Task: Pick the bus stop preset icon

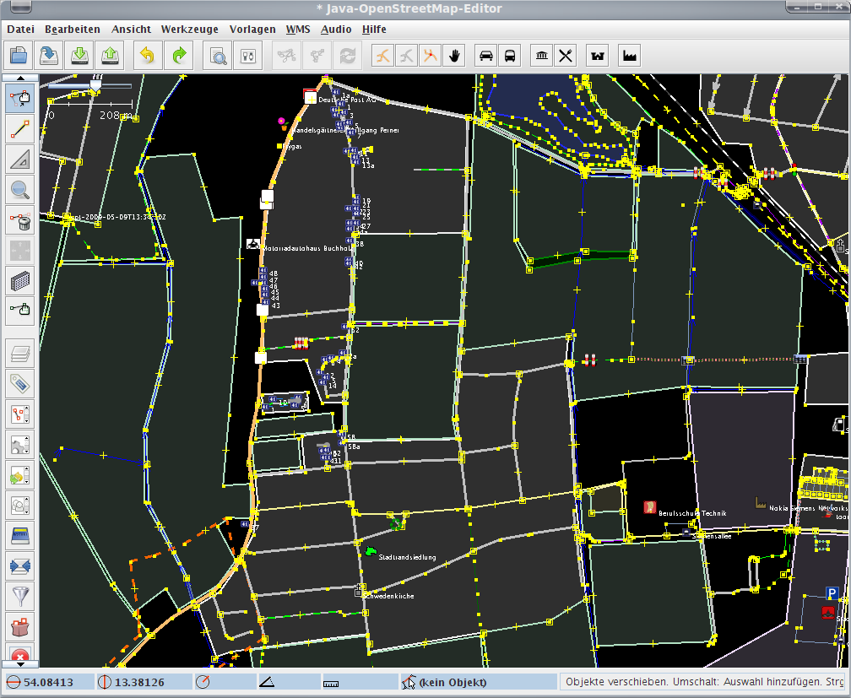Action: click(511, 56)
